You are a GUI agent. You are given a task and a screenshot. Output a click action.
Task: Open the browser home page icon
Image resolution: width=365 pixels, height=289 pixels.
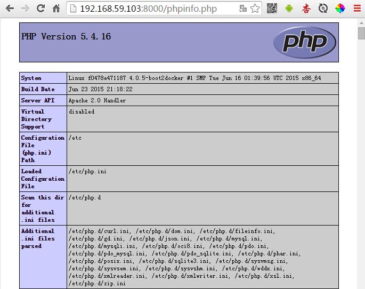[x=56, y=9]
